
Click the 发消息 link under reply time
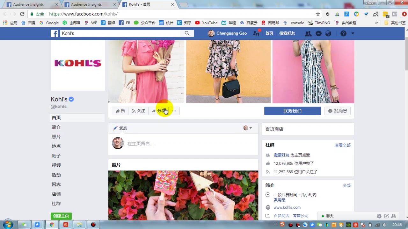pos(280,200)
